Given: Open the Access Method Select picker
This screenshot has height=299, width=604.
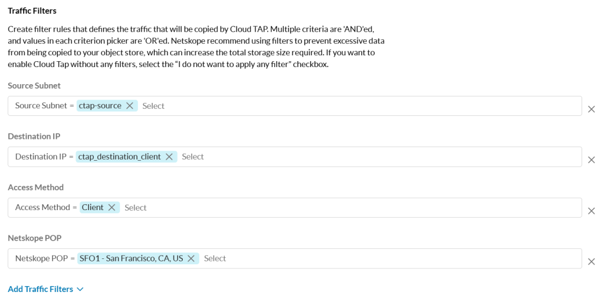Looking at the screenshot, I should 136,208.
